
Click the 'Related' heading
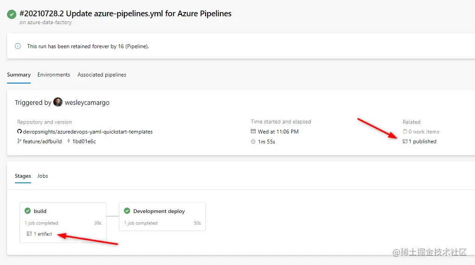click(411, 122)
